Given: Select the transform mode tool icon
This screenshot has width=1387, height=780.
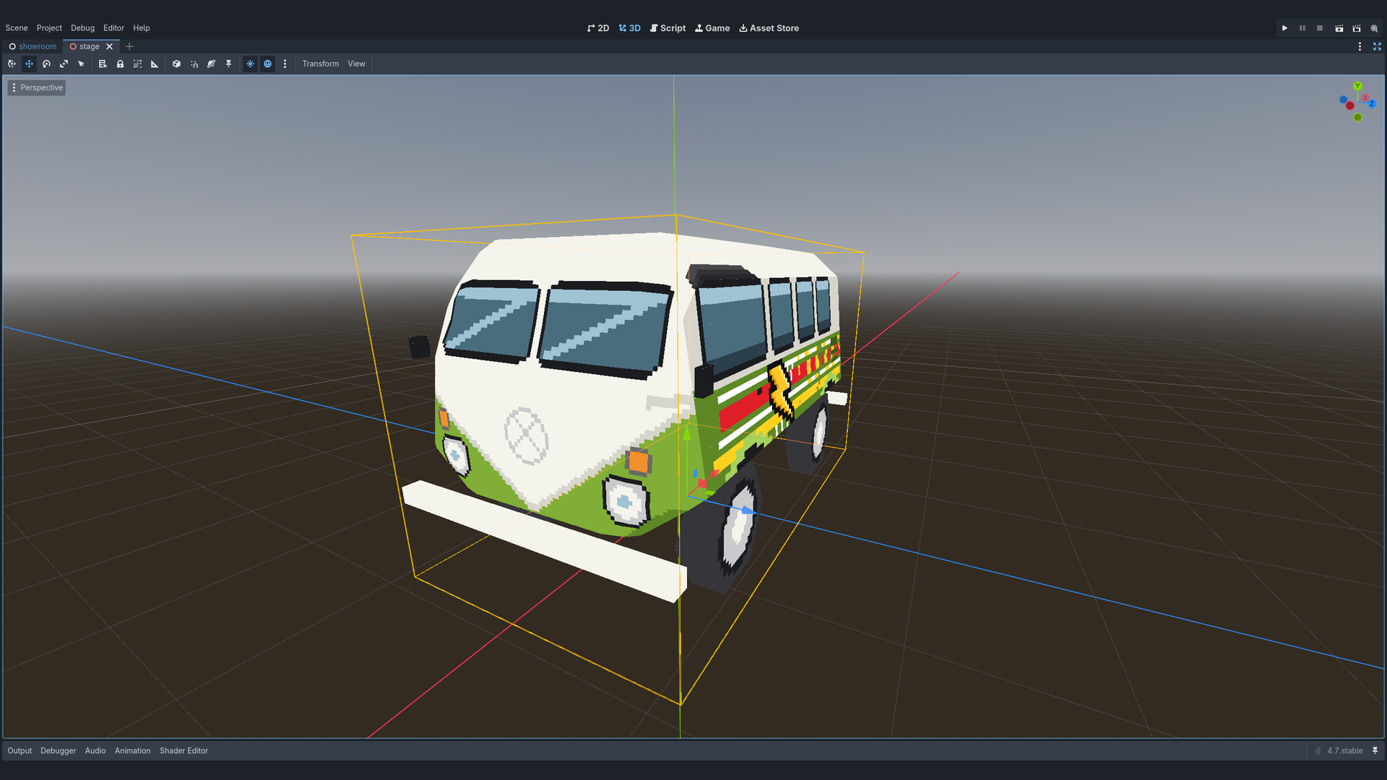Looking at the screenshot, I should click(12, 64).
